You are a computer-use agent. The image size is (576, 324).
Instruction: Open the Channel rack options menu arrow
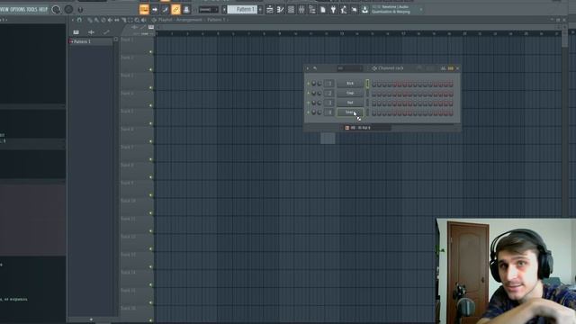coord(308,68)
